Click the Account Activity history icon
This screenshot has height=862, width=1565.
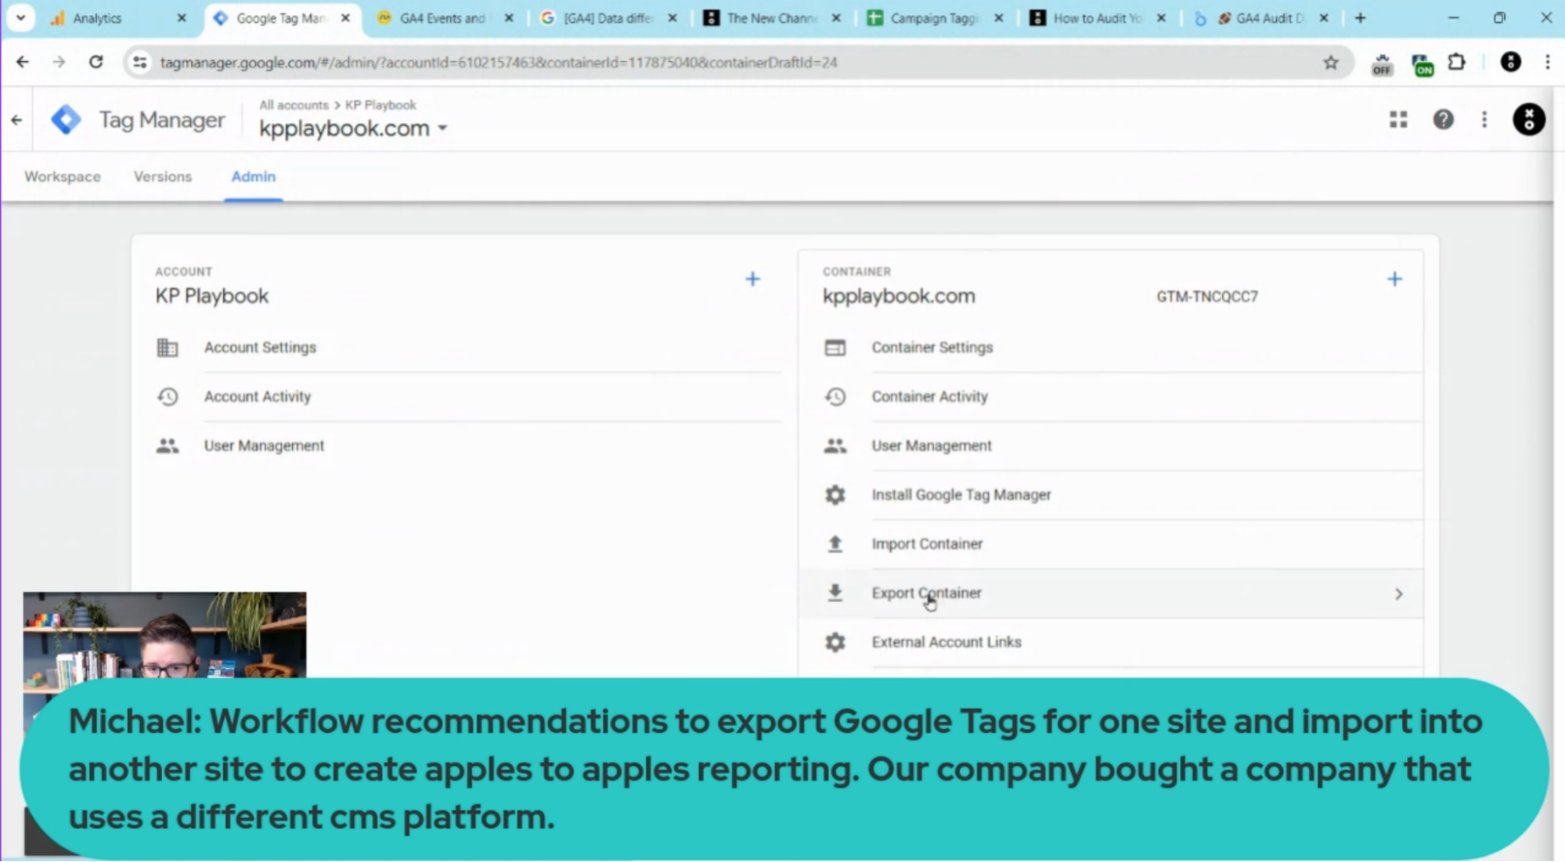pos(168,397)
